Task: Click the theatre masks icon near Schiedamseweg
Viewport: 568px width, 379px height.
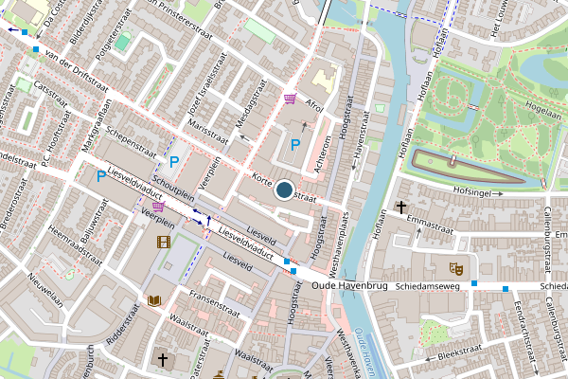Action: (x=456, y=269)
